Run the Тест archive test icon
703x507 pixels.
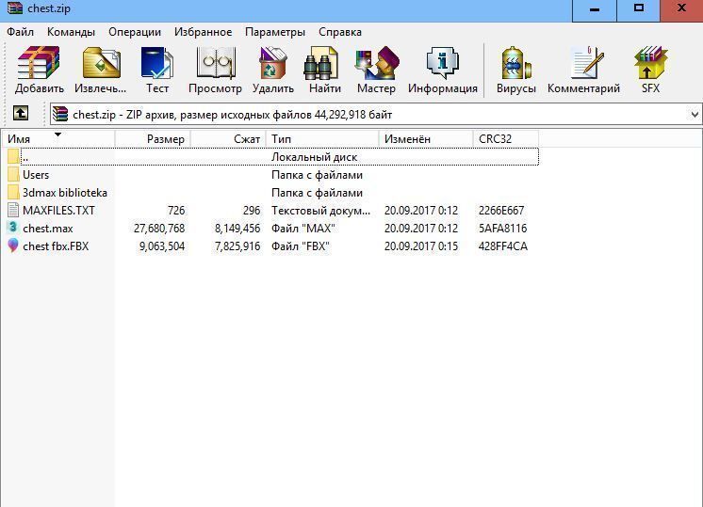pyautogui.click(x=157, y=63)
